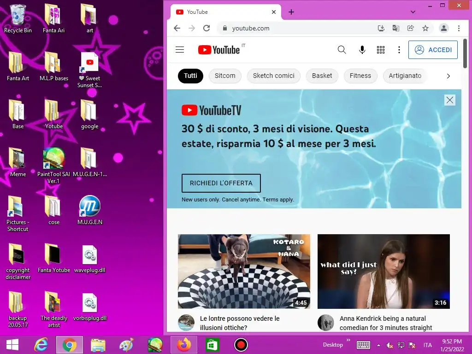The height and width of the screenshot is (354, 472).
Task: Launch Internet Explorer from the taskbar
Action: [41, 345]
